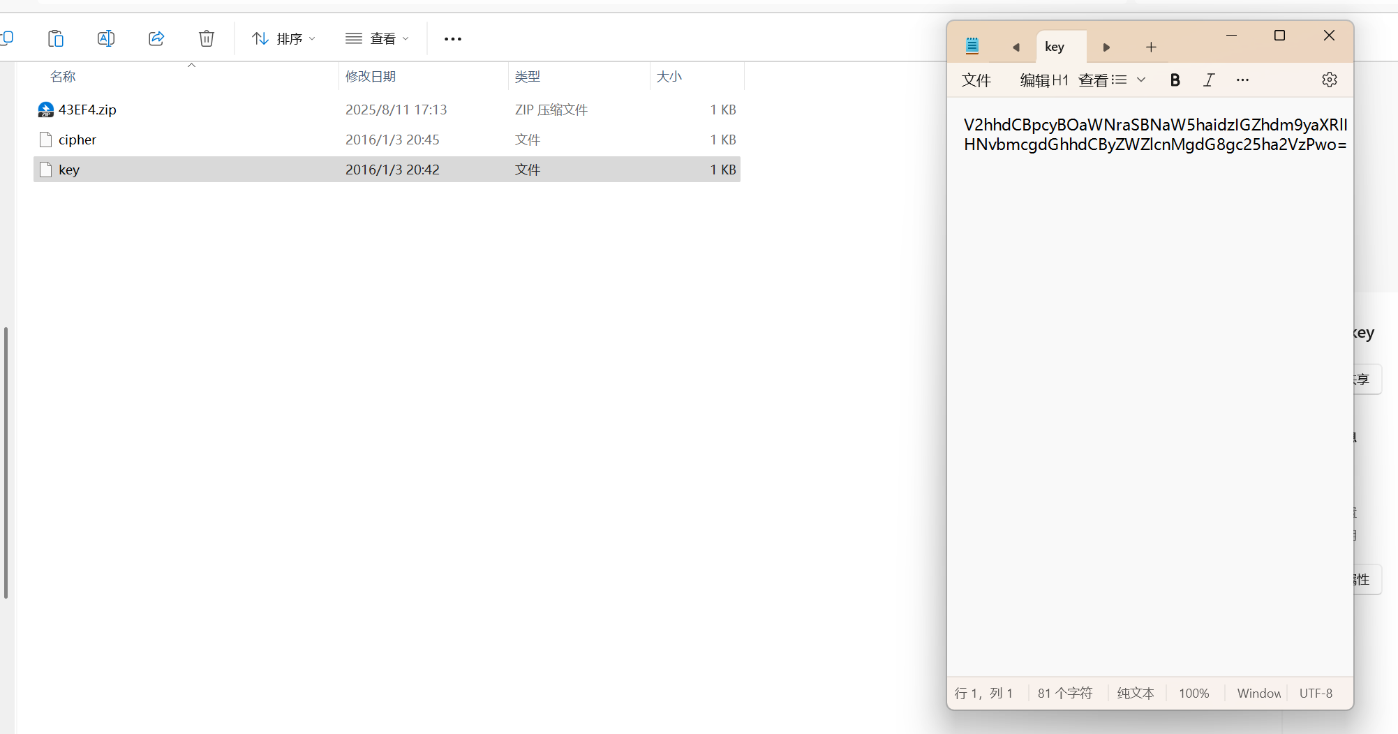Select the Paste icon in Explorer toolbar
1398x734 pixels.
coord(56,38)
